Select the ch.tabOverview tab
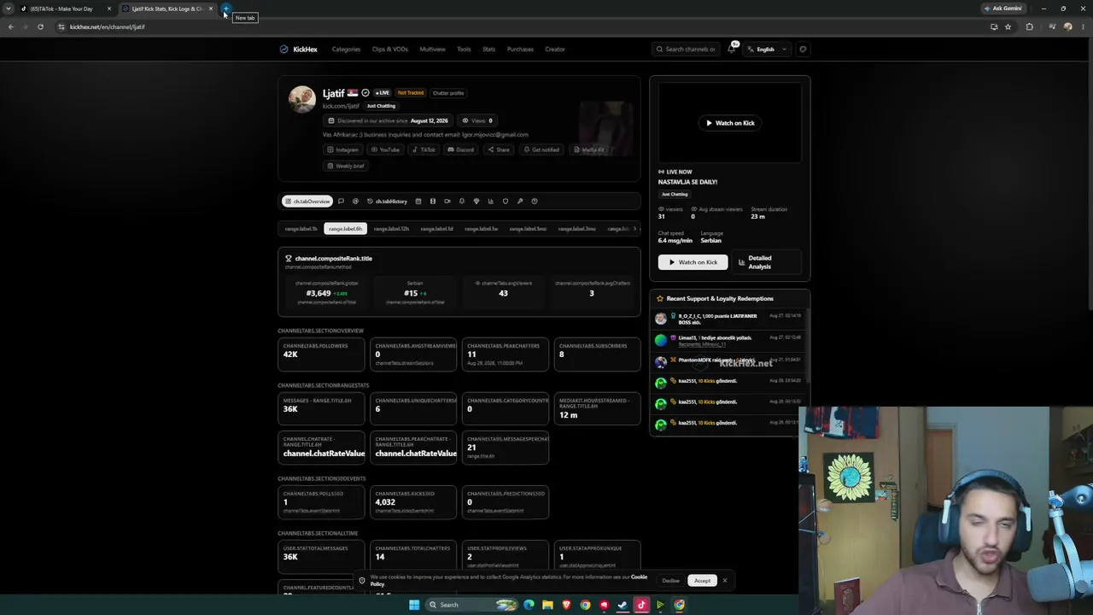 [307, 202]
